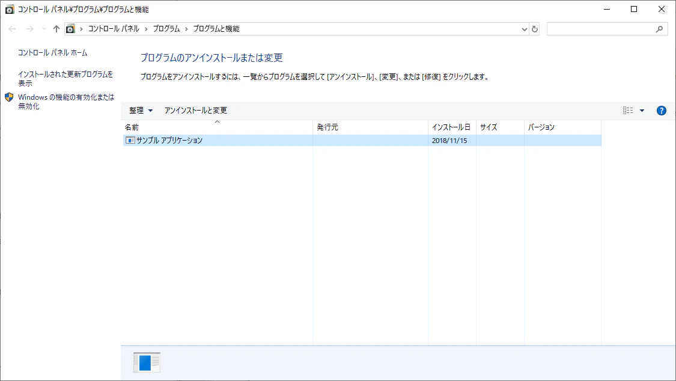Screen dimensions: 676x381
Task: Click プログラムと機能 in breadcrumb
Action: tap(216, 29)
